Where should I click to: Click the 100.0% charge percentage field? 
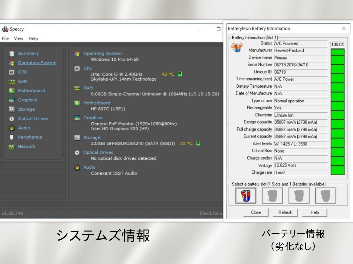337,45
